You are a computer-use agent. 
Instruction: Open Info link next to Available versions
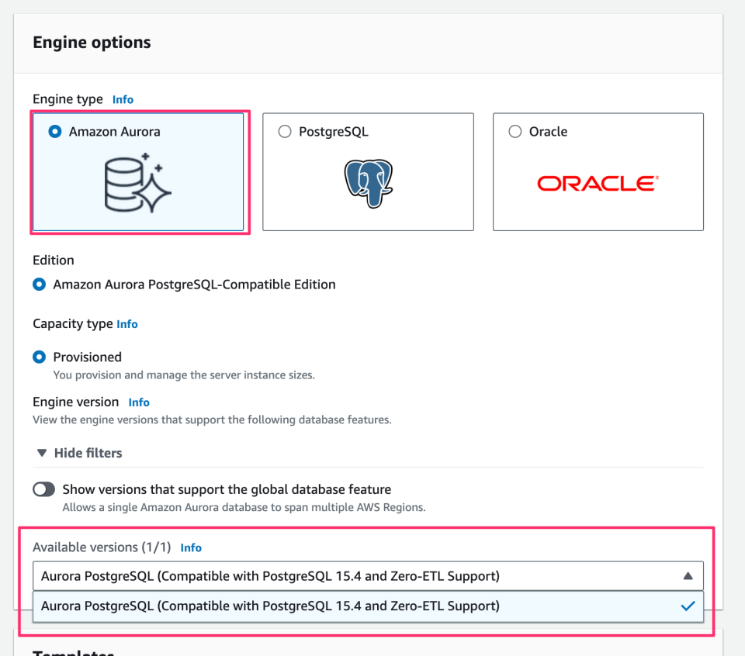point(191,547)
